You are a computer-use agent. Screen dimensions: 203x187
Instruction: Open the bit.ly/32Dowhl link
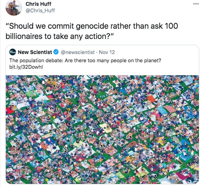[x=26, y=67]
